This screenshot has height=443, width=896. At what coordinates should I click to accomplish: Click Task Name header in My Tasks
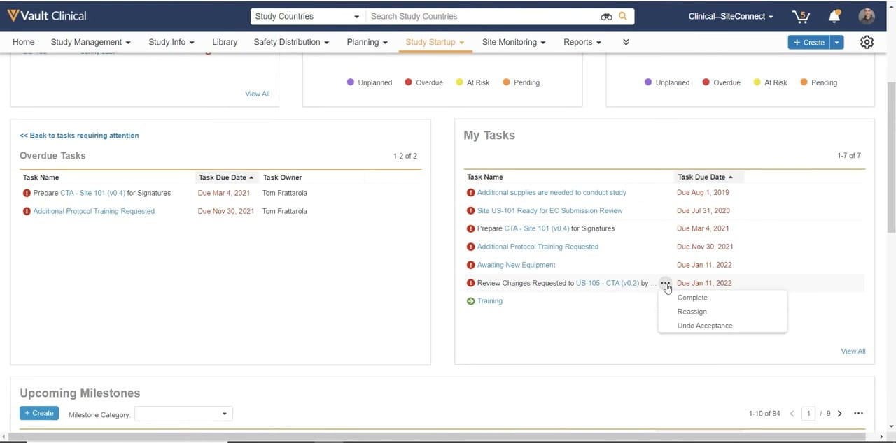pyautogui.click(x=485, y=177)
